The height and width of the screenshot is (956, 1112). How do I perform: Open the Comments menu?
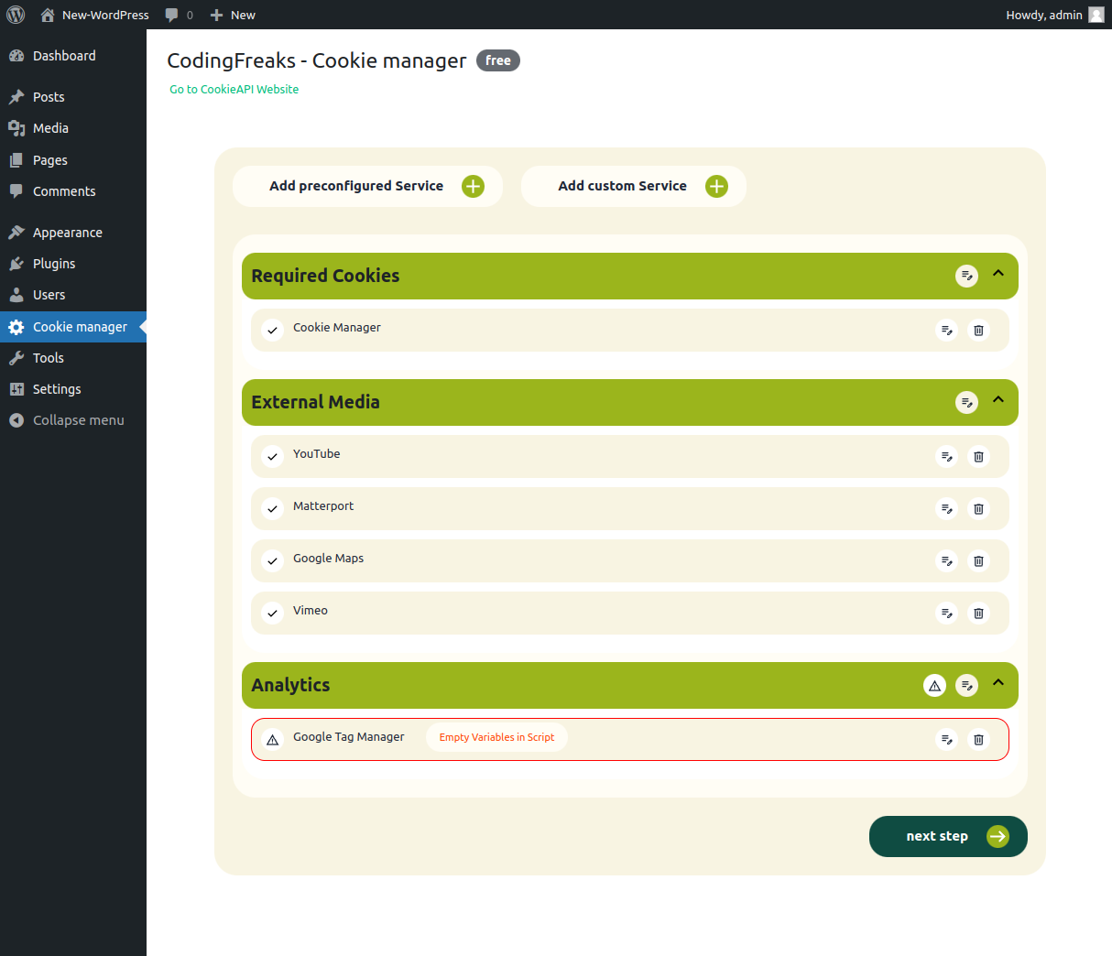pyautogui.click(x=73, y=191)
